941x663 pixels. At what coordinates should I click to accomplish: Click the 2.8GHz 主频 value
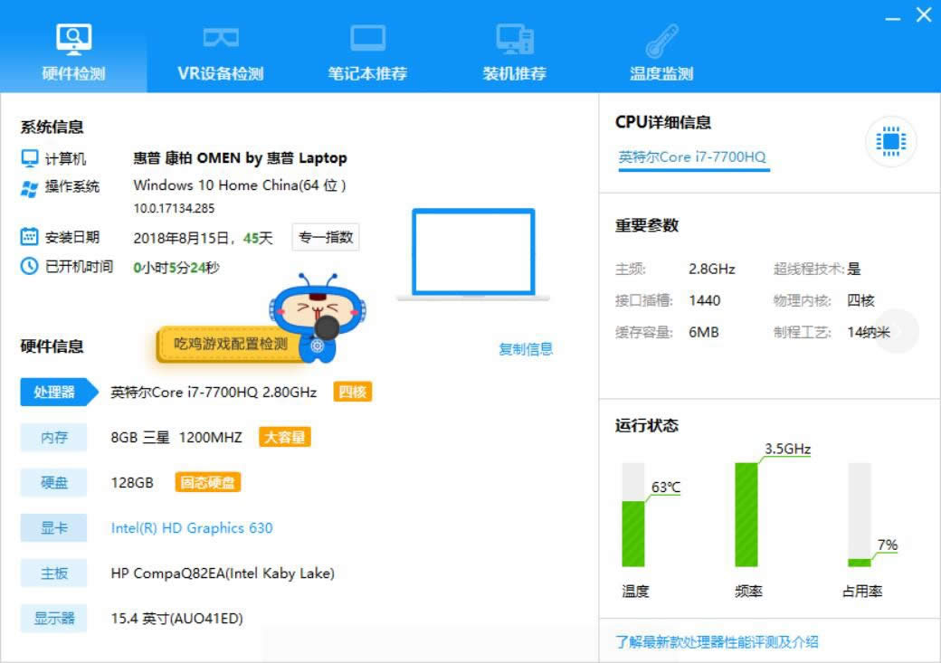pyautogui.click(x=712, y=269)
